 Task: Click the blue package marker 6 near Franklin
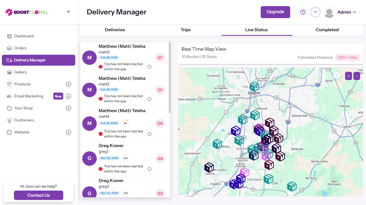point(234,184)
